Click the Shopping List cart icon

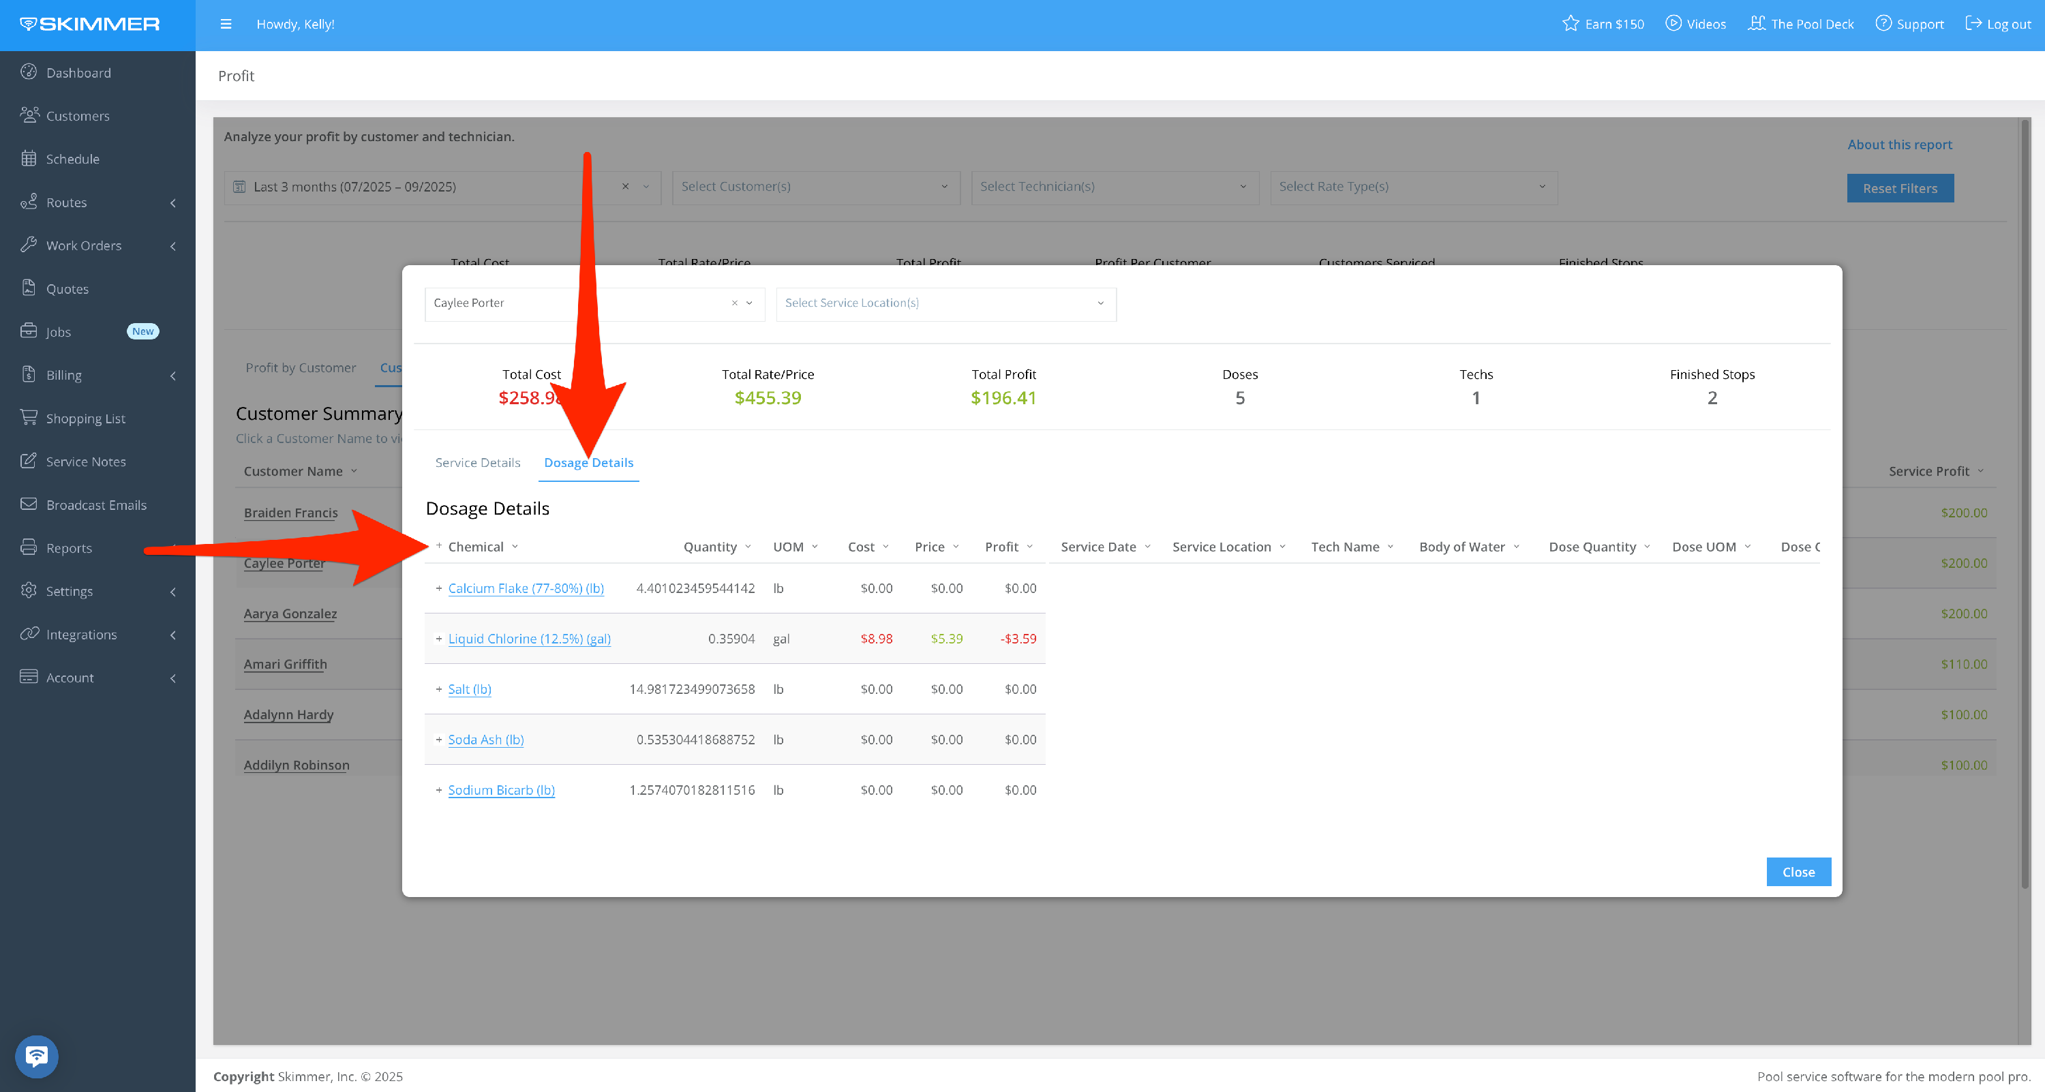[29, 417]
